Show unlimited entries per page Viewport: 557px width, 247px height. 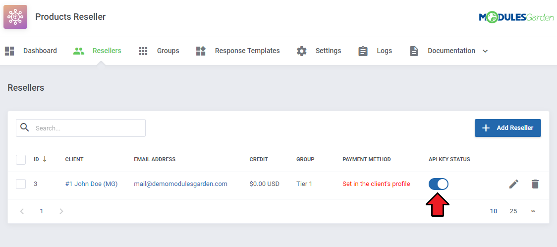[533, 211]
